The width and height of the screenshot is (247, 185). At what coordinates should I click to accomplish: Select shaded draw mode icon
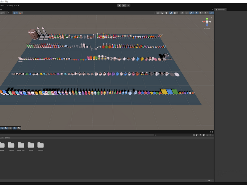point(171,13)
